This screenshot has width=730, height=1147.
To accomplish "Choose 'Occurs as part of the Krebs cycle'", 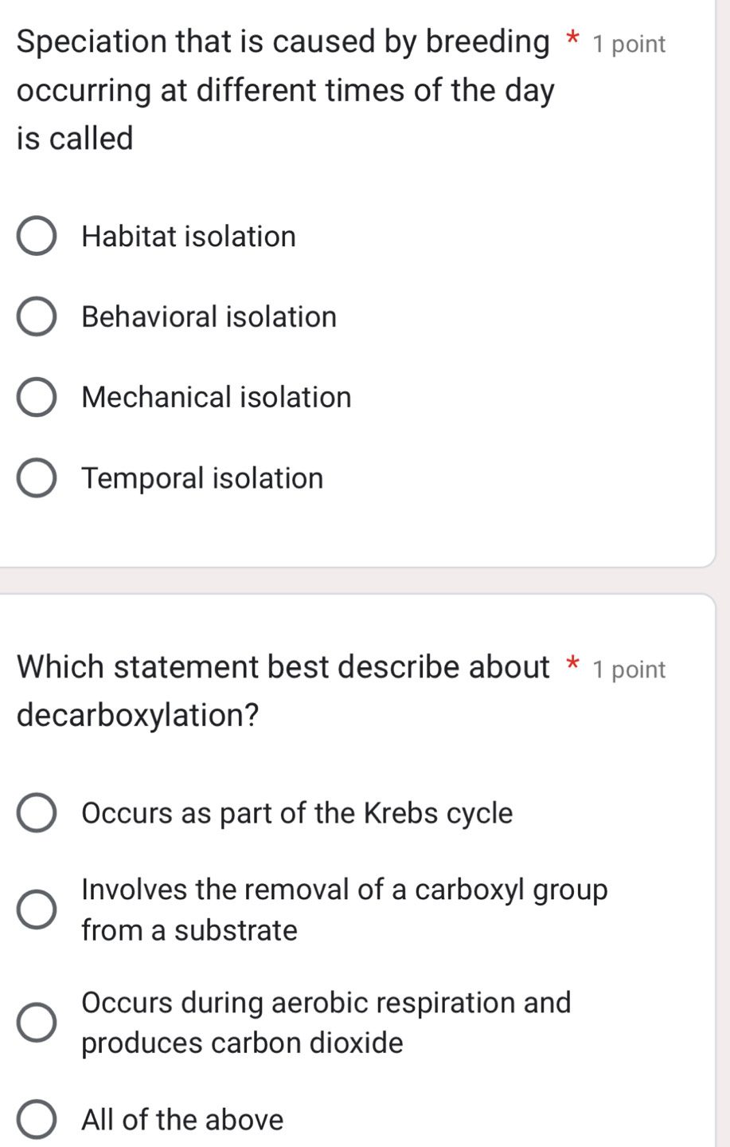I will [x=36, y=814].
